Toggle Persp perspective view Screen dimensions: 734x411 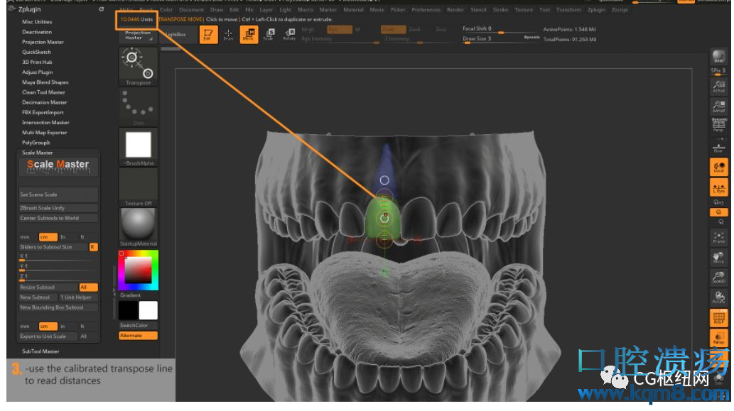click(x=718, y=125)
